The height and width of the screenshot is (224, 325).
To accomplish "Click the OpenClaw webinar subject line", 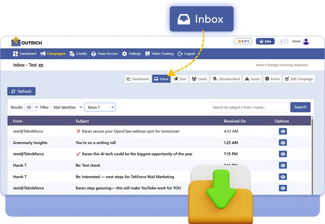I will pyautogui.click(x=128, y=131).
